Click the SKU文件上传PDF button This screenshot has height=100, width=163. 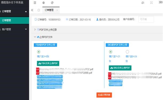pyautogui.click(x=120, y=68)
